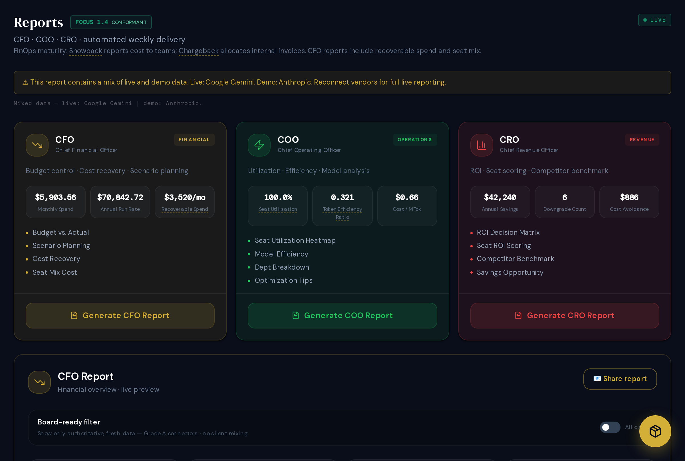
Task: Generate the CRO Report
Action: point(565,315)
